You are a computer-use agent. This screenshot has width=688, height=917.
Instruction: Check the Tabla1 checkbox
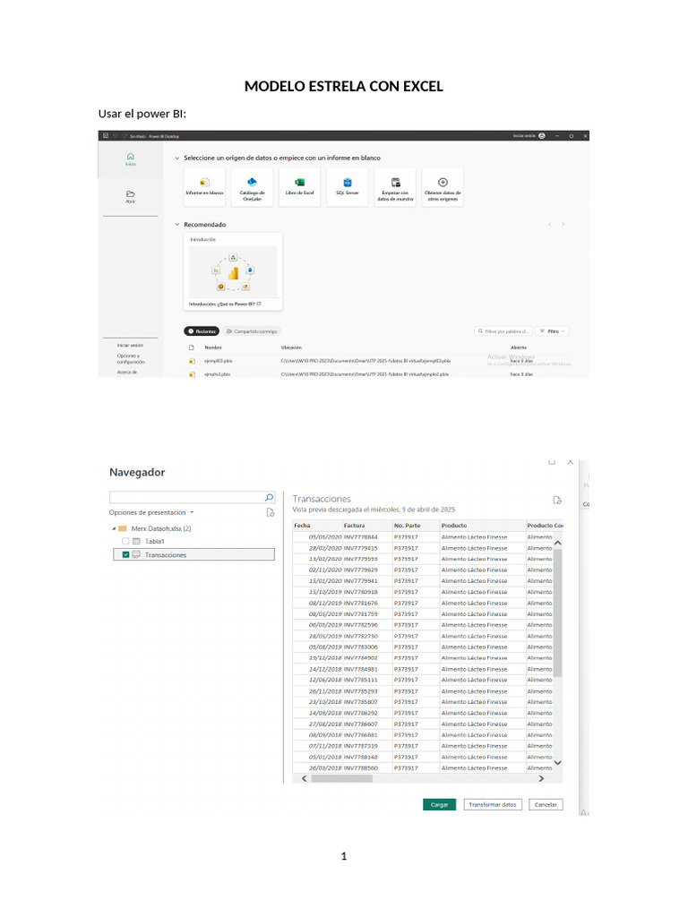tap(125, 541)
